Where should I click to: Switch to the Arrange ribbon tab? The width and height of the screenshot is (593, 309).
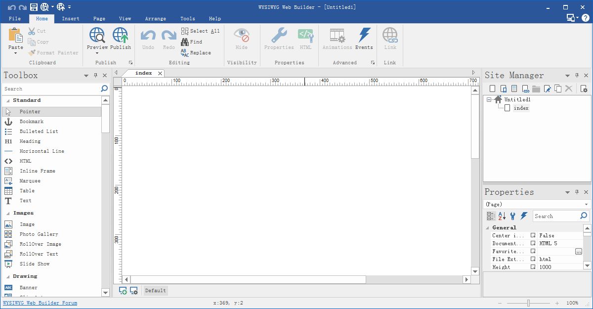pos(156,19)
